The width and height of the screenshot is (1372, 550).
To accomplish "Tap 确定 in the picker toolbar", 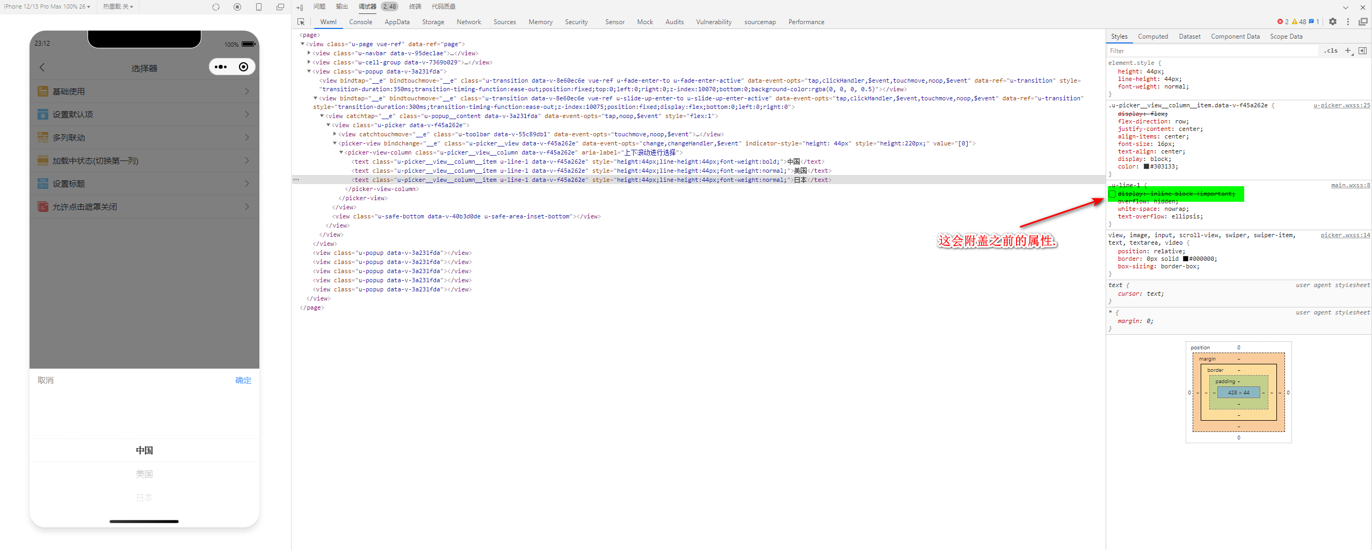I will tap(243, 380).
